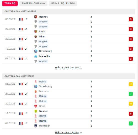Image resolution: width=138 pixels, height=135 pixels.
Task: Click the Brest club crest icon
Action: [x=36, y=106]
